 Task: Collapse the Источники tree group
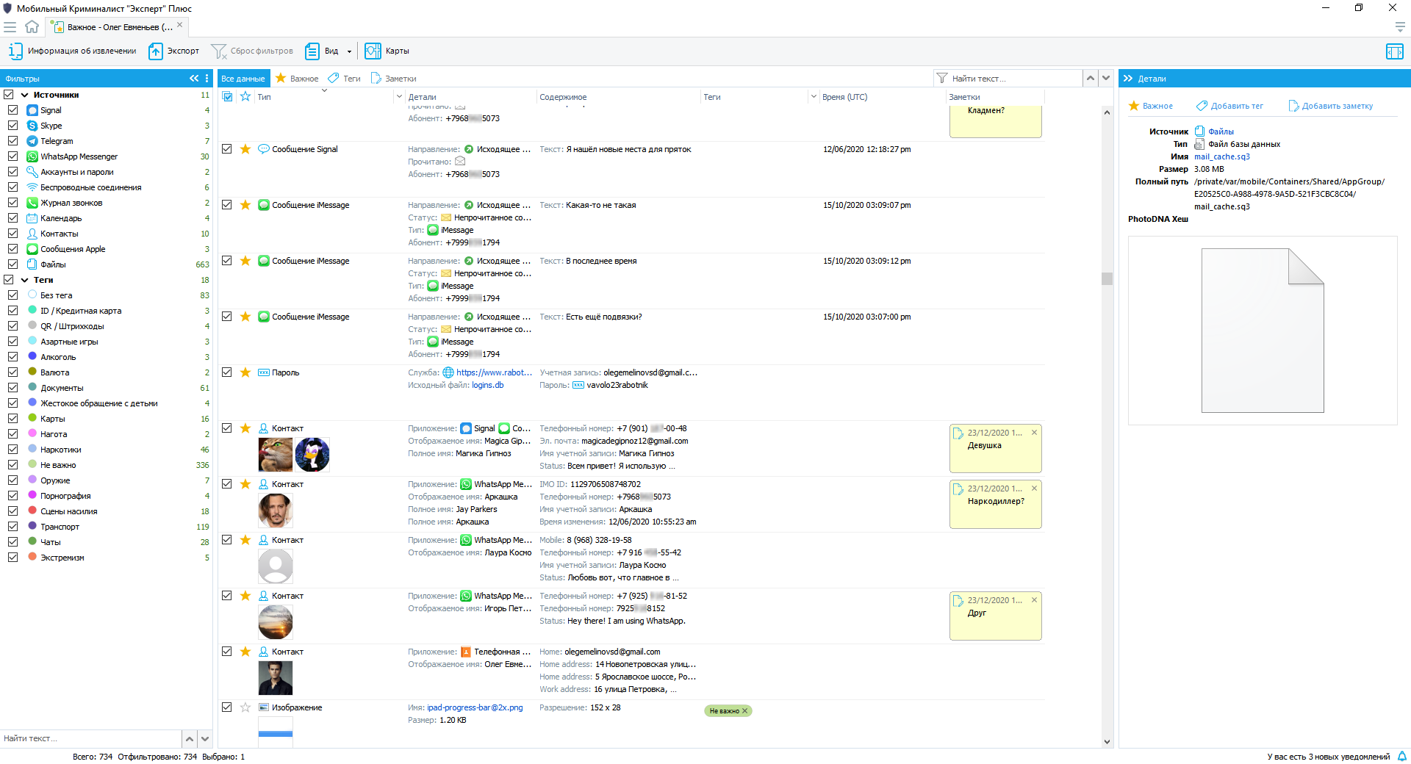coord(25,95)
